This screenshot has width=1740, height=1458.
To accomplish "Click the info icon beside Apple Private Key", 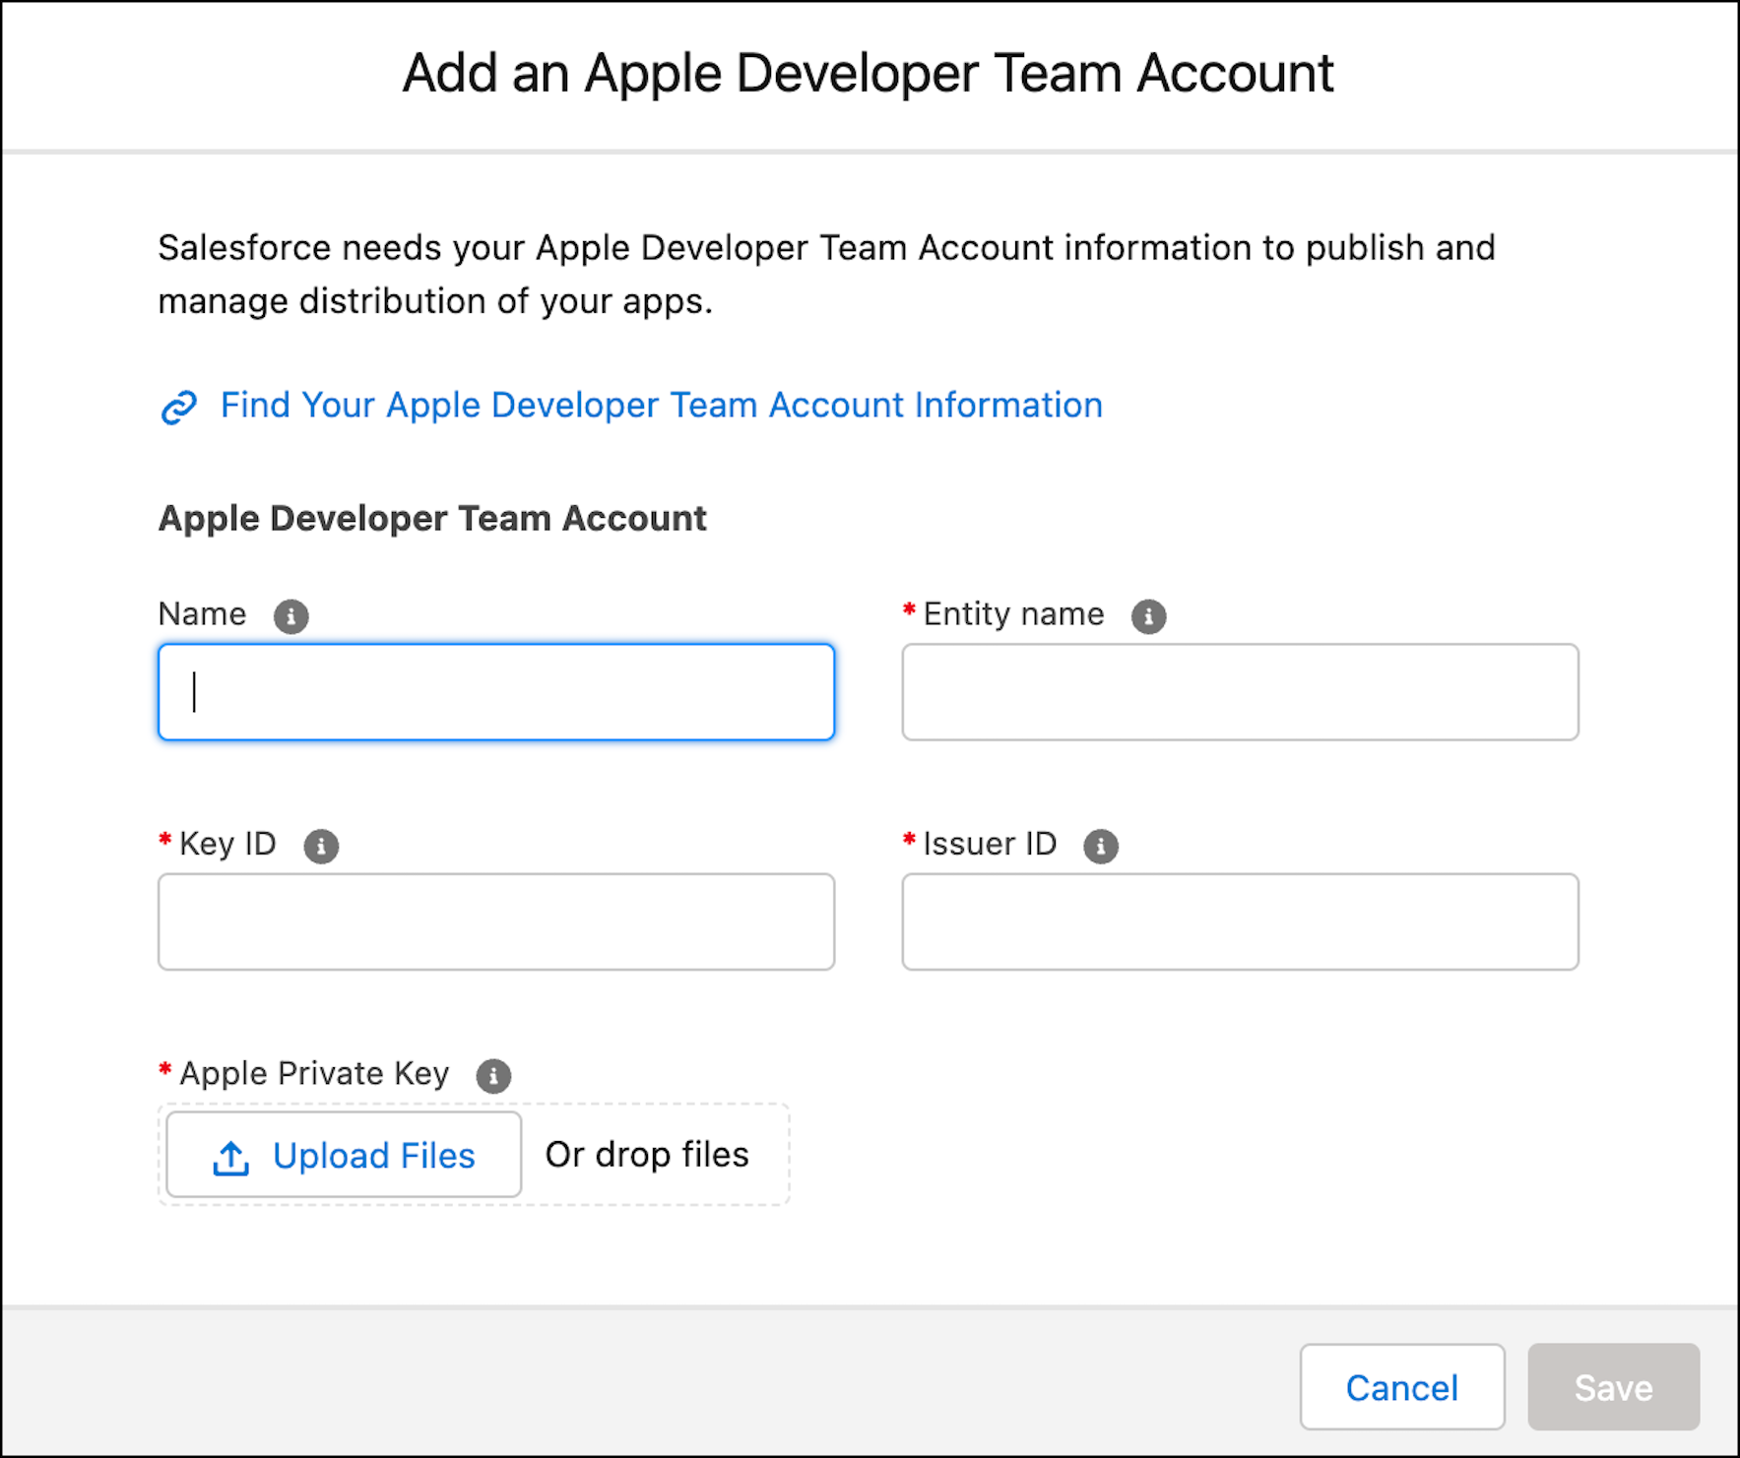I will click(x=494, y=1075).
